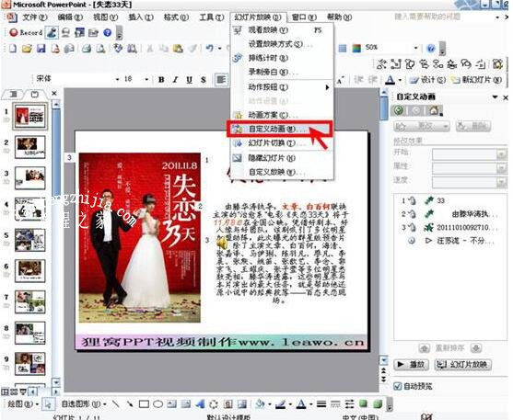
Task: Click the Save floppy disk icon
Action: (41, 49)
